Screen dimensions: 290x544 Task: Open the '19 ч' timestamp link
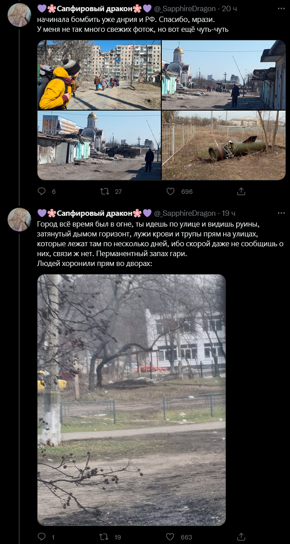(229, 213)
